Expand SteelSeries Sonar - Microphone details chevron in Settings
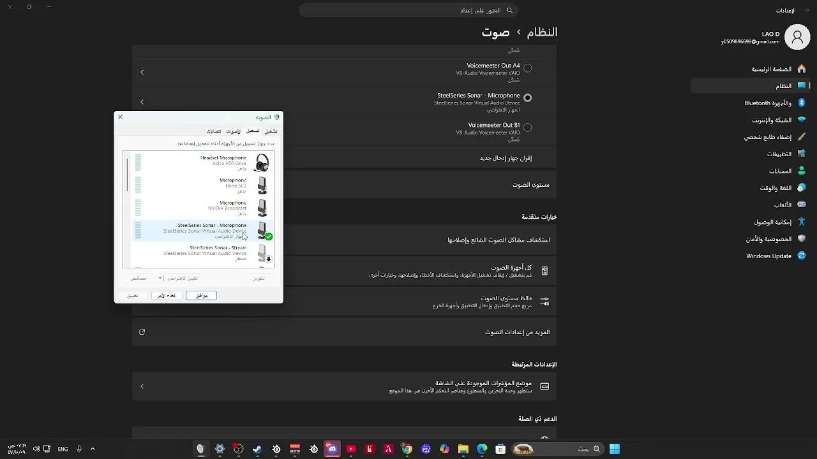Screen dimensions: 817x459 pyautogui.click(x=142, y=102)
